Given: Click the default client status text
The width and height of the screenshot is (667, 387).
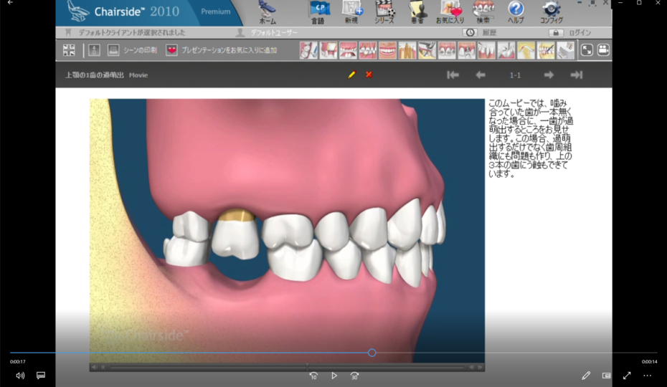Looking at the screenshot, I should point(132,33).
